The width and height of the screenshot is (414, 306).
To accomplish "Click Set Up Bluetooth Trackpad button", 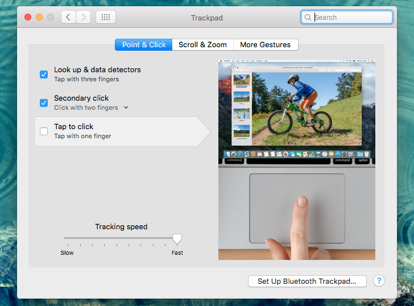I will (x=307, y=281).
